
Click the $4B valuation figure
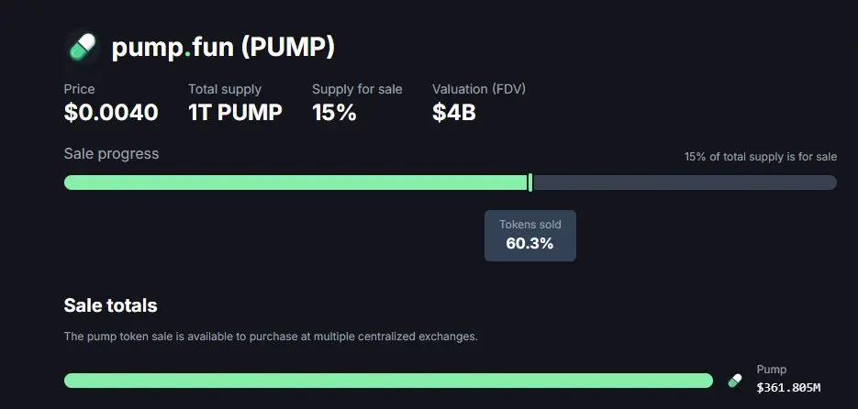(454, 113)
